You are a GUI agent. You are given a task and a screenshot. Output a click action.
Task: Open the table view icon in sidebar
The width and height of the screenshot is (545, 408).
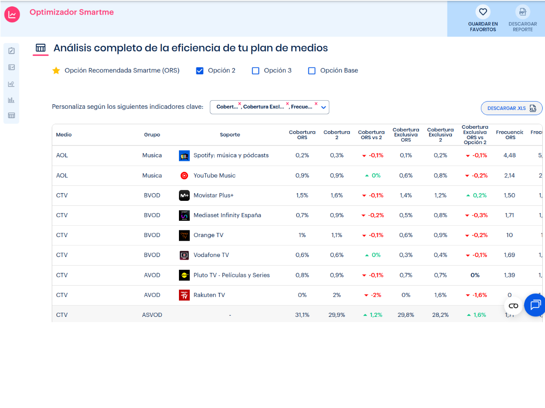pyautogui.click(x=11, y=116)
